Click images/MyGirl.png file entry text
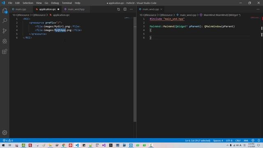 click(x=57, y=26)
